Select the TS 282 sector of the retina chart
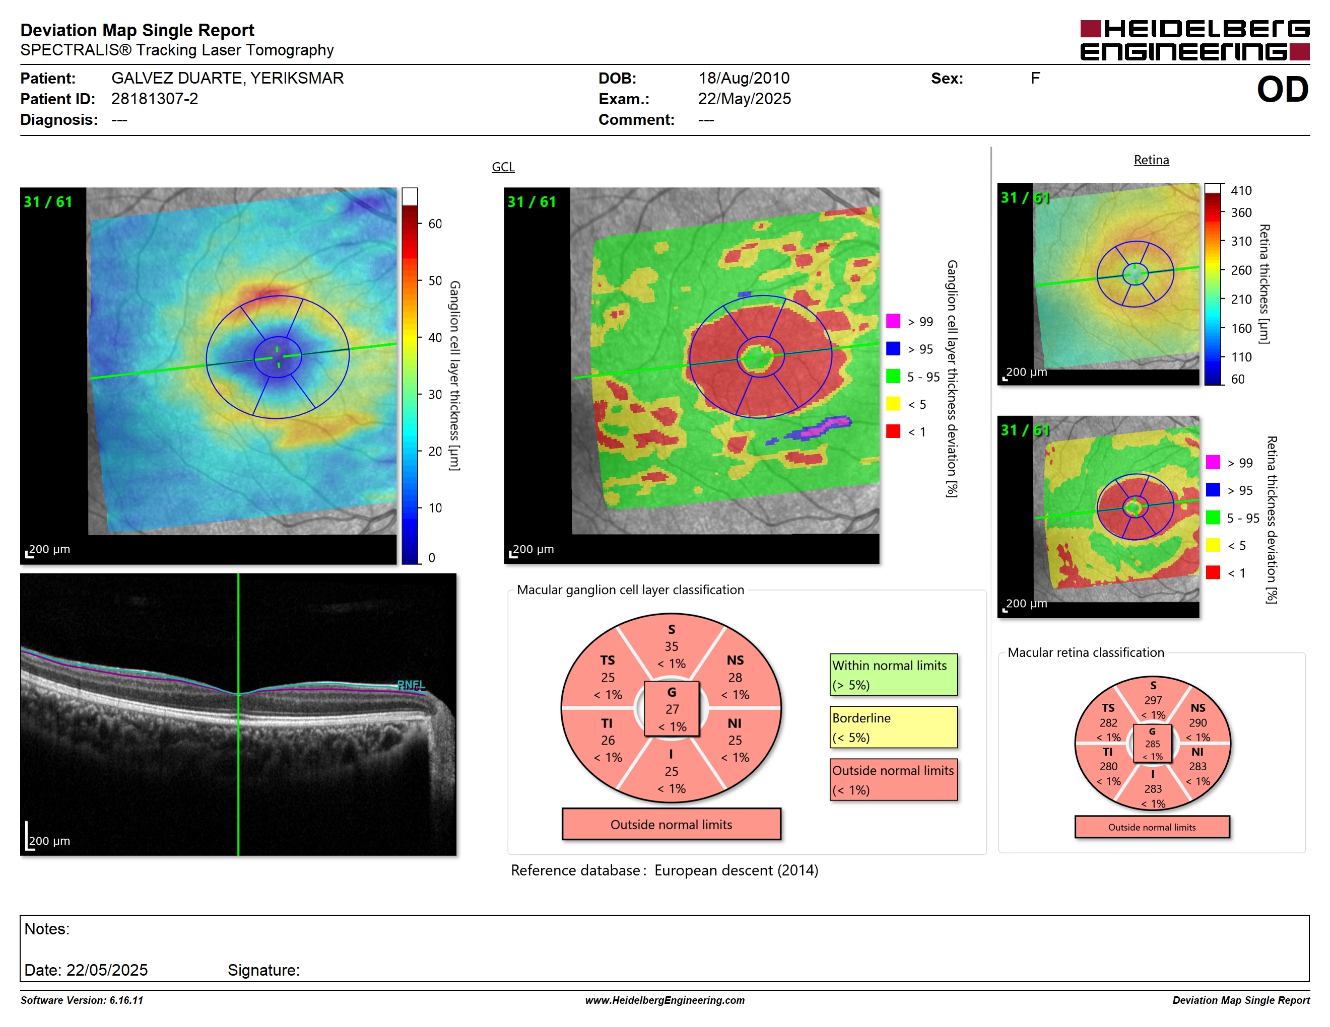This screenshot has height=1027, width=1330. click(x=1108, y=723)
